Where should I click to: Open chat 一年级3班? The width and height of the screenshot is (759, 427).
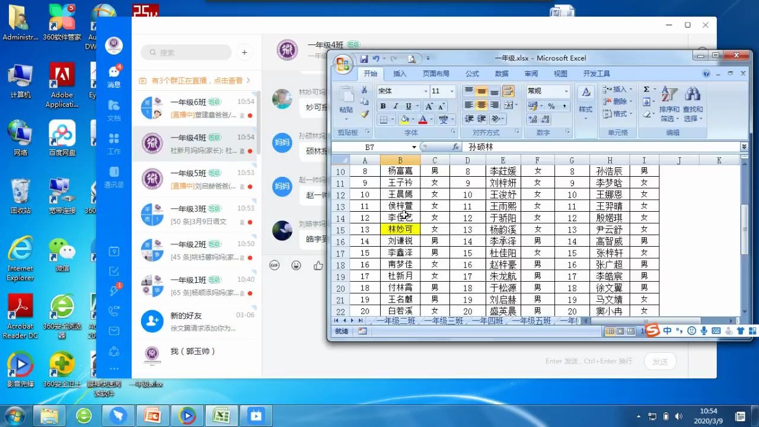(x=196, y=215)
